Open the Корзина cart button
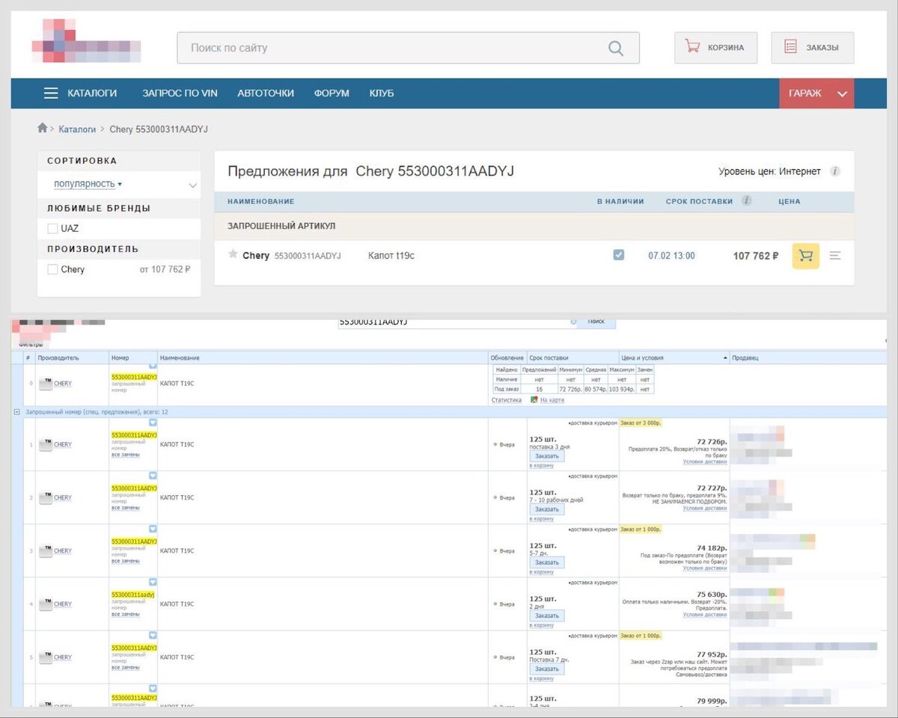 click(715, 47)
